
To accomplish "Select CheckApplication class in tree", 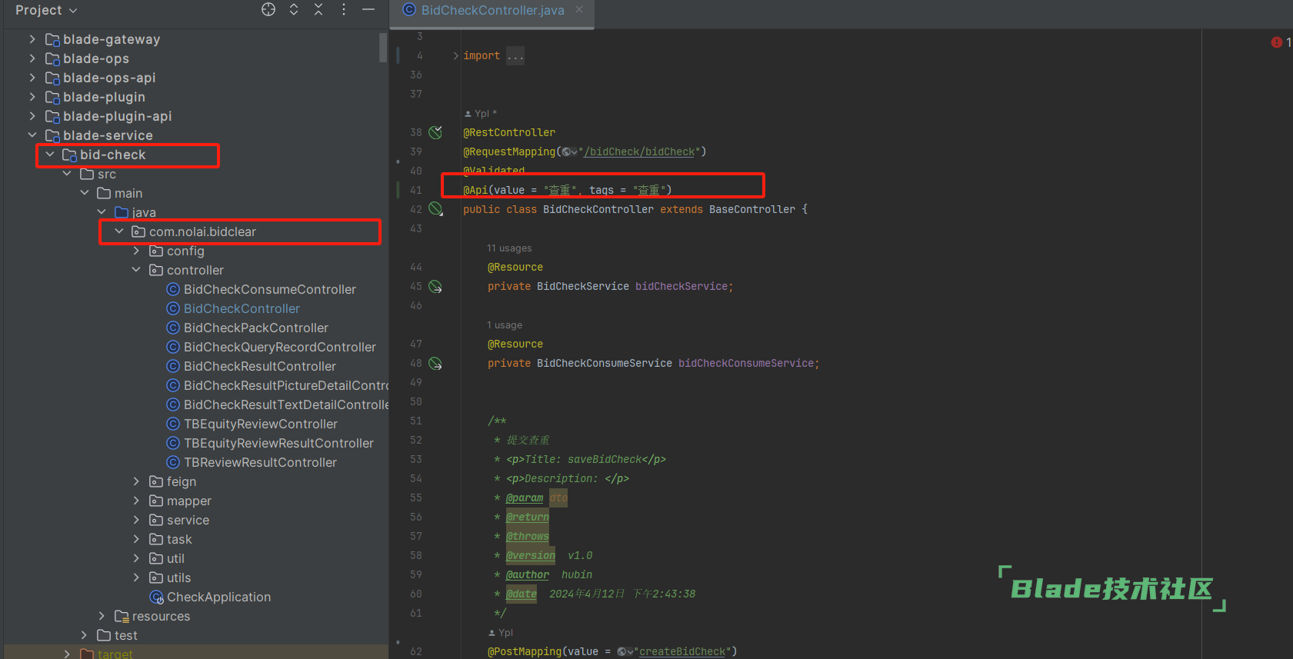I will [x=218, y=597].
